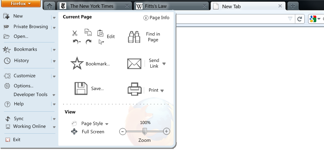
Task: Open the Page Style dropdown arrow
Action: coord(107,124)
